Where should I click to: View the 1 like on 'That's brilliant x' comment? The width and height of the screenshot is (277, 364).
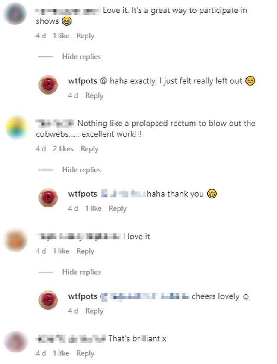coord(61,353)
